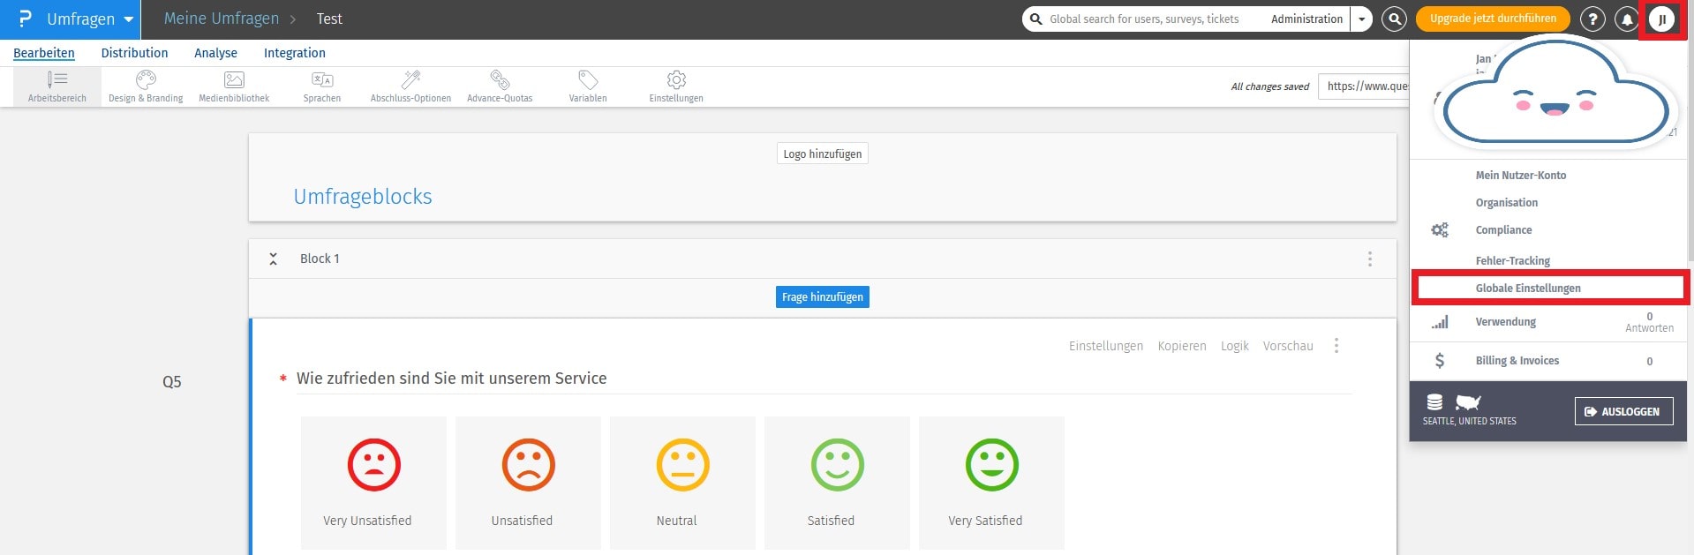This screenshot has width=1694, height=555.
Task: Select the Very Satisfied smiley option
Action: 991,483
